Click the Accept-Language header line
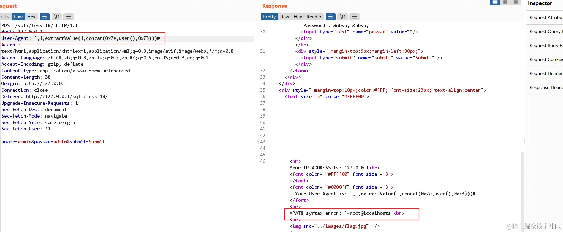 pyautogui.click(x=105, y=58)
